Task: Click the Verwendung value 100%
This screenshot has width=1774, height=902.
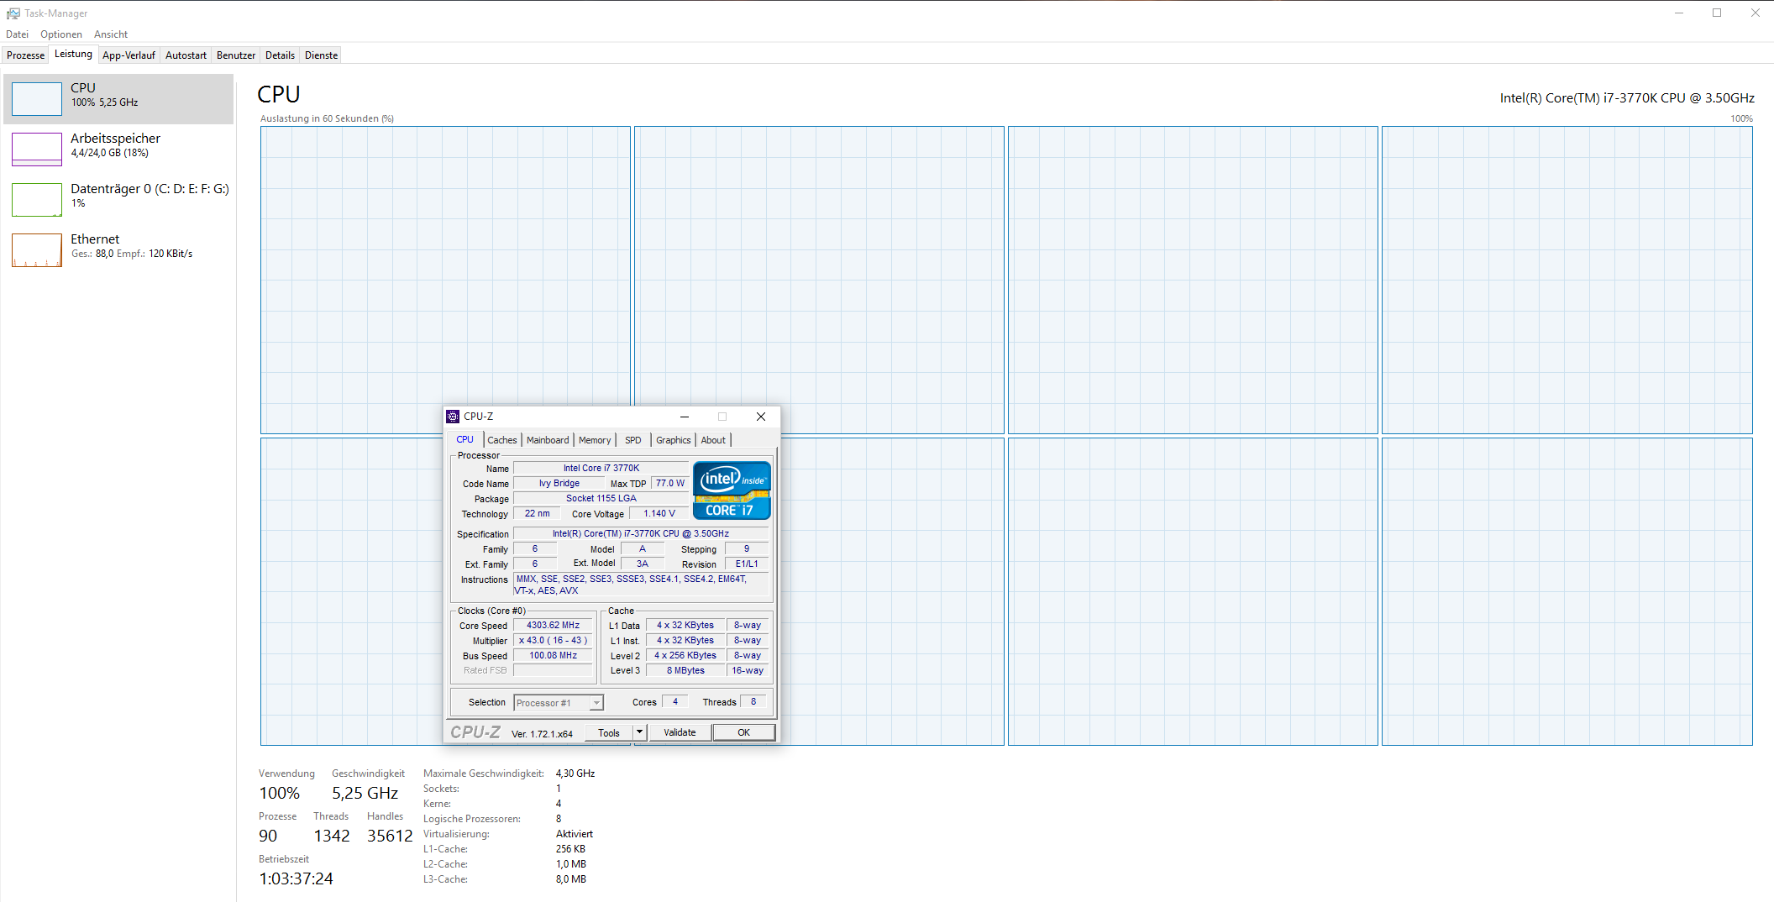Action: pyautogui.click(x=279, y=794)
